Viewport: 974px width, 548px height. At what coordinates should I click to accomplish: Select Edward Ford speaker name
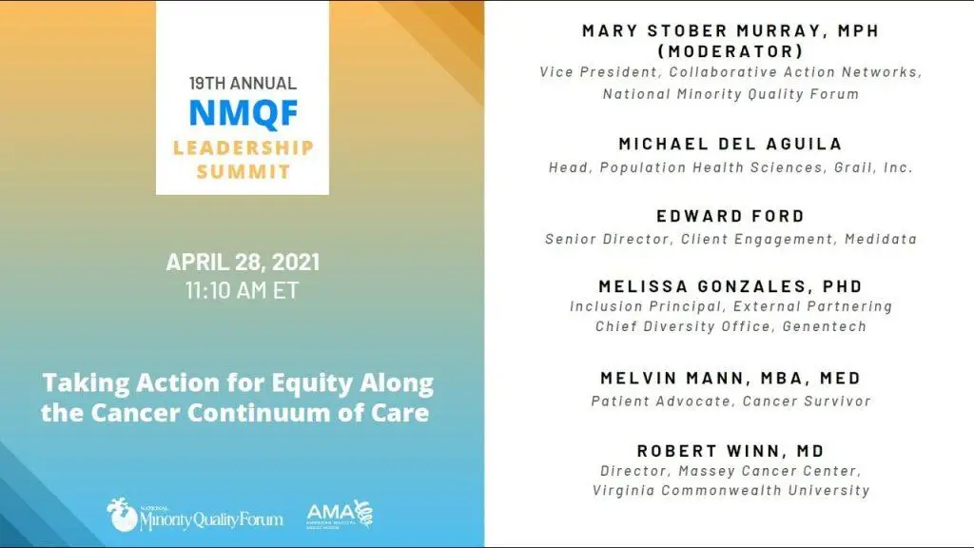coord(730,216)
